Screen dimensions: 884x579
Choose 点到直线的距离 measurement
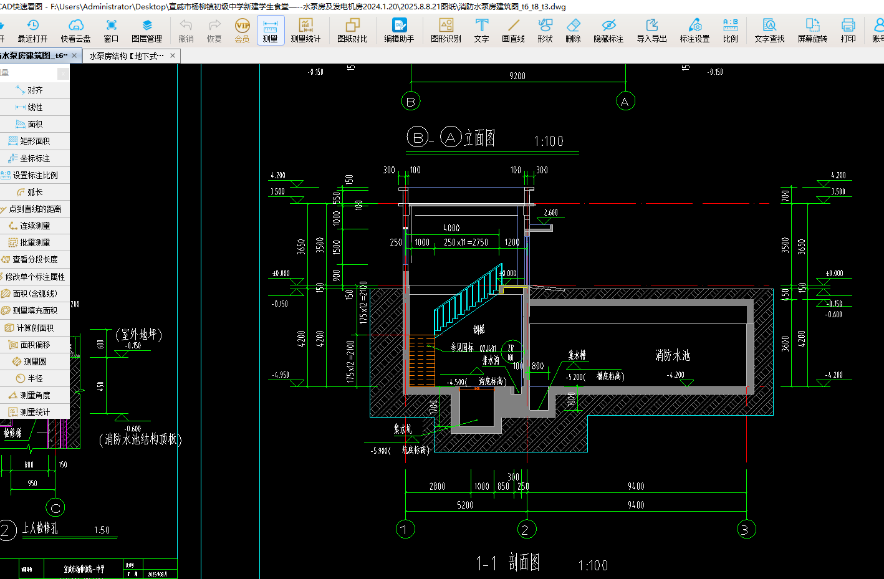pyautogui.click(x=34, y=209)
